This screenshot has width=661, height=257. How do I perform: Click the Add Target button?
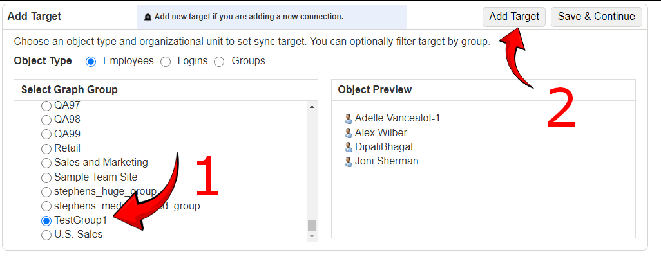click(514, 17)
